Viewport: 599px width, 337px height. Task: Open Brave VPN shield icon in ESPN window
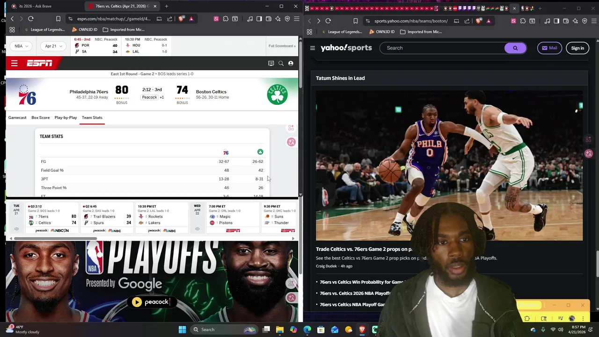tap(287, 19)
